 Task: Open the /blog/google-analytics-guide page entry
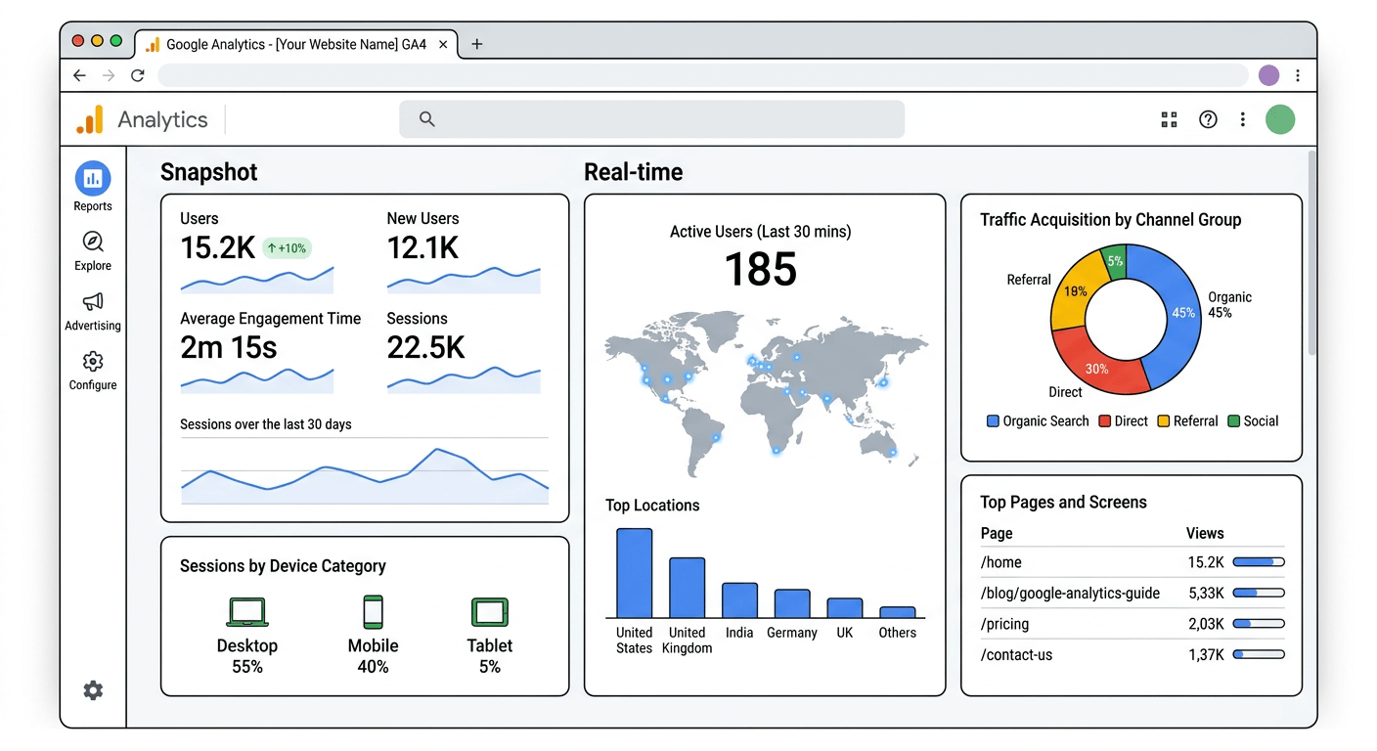tap(1072, 593)
